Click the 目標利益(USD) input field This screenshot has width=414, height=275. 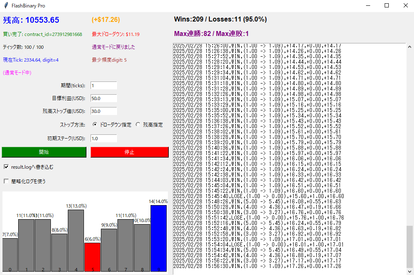click(103, 98)
